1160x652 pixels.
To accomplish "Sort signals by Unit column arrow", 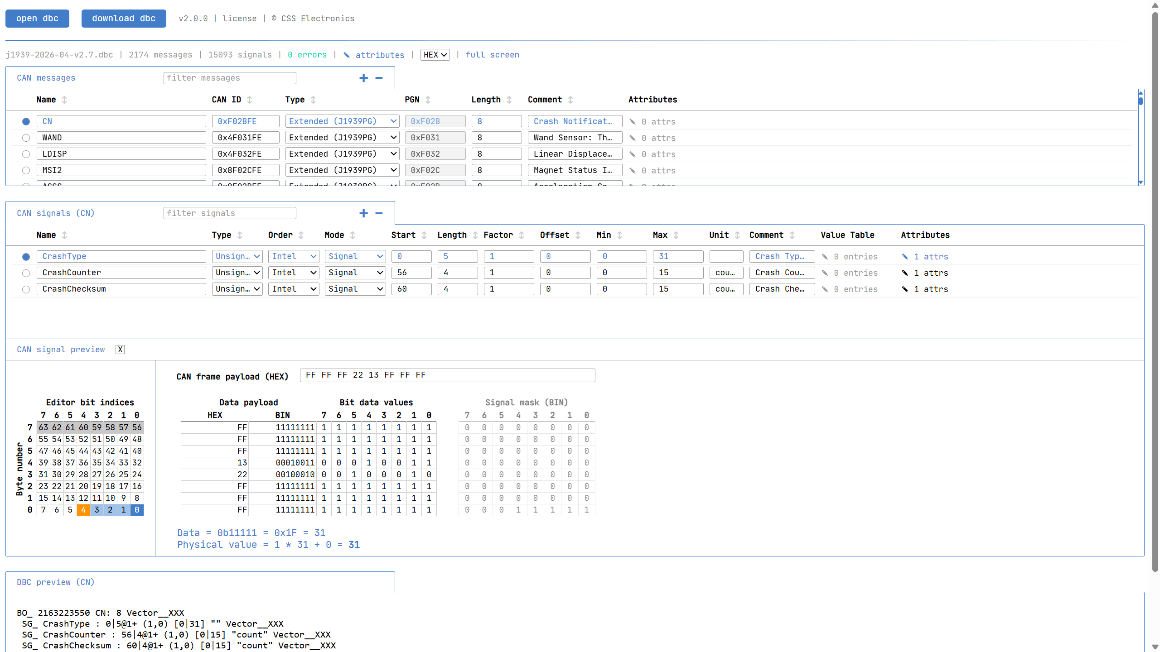I will click(x=737, y=235).
